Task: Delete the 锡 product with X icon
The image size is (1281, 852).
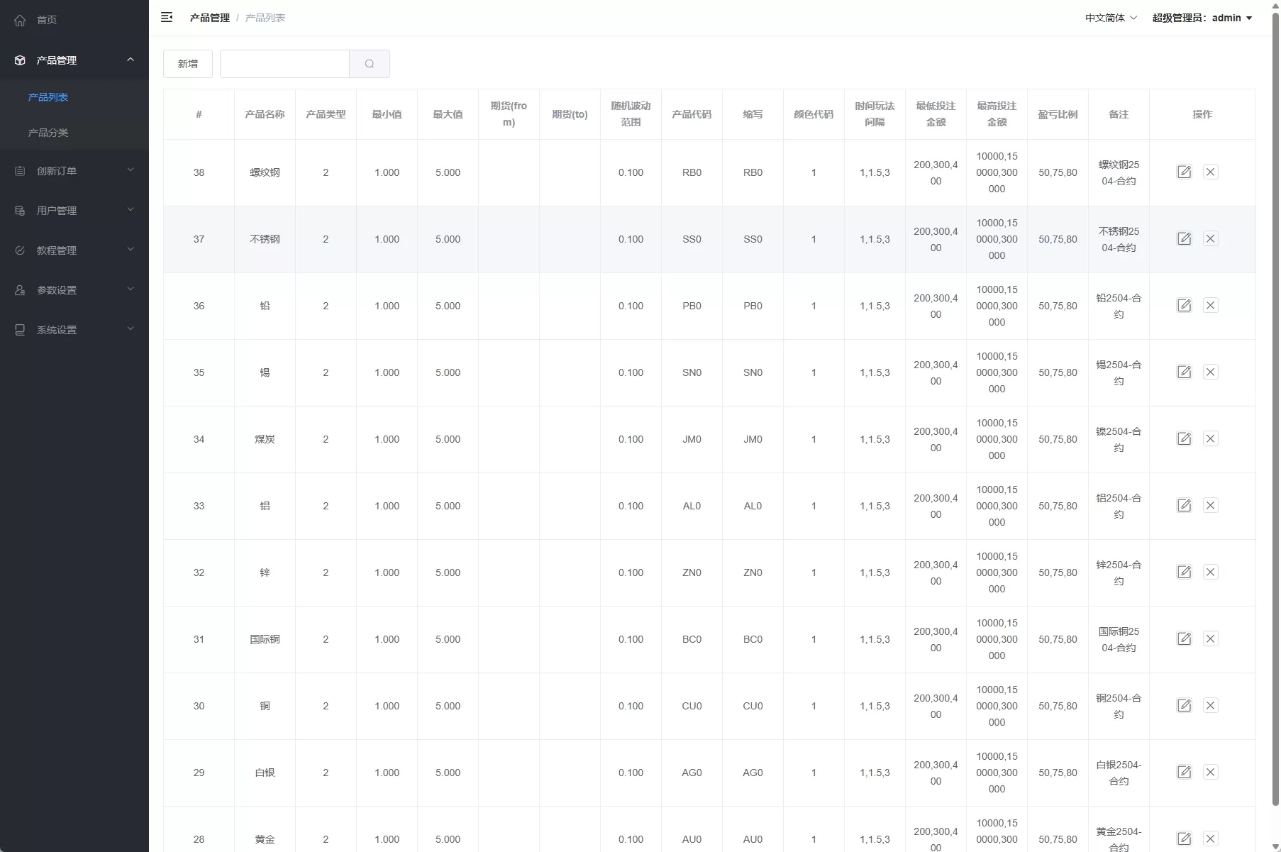Action: click(1210, 372)
